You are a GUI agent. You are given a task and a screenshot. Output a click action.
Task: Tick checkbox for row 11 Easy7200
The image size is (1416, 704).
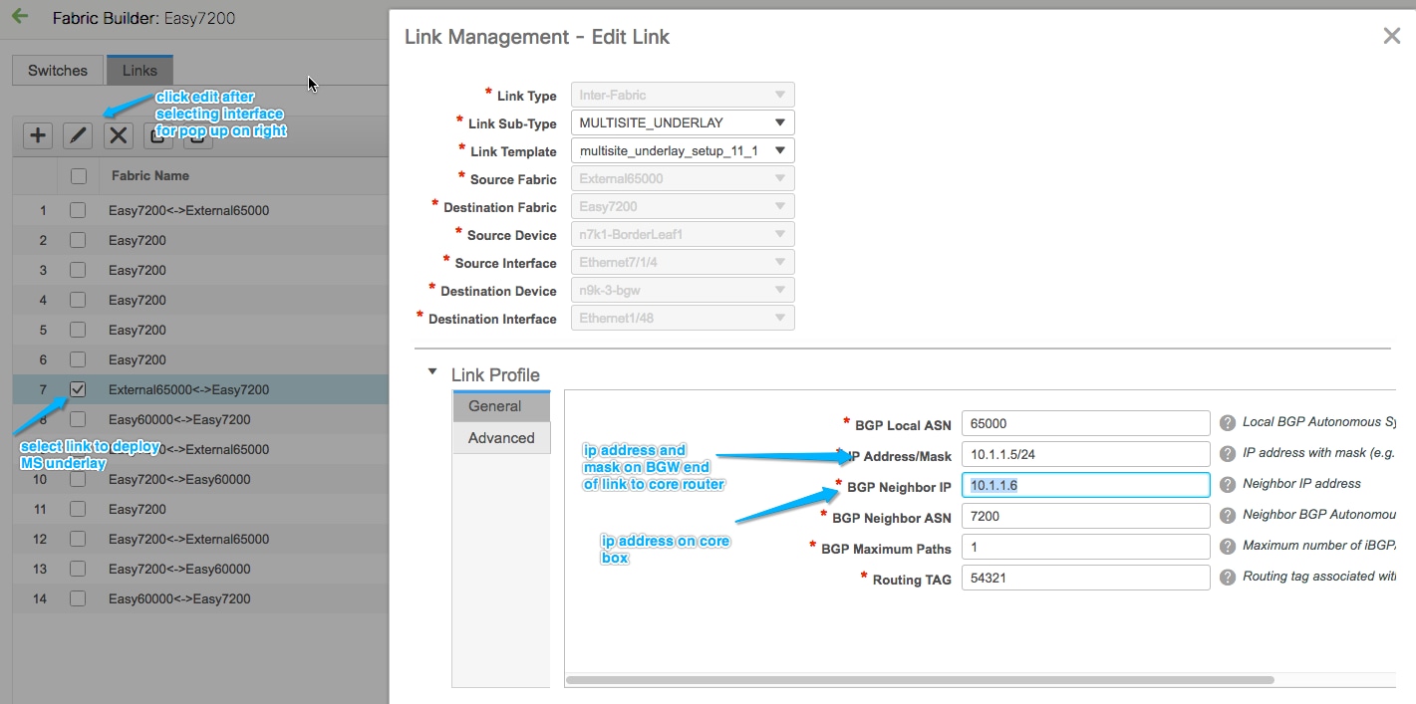point(78,509)
